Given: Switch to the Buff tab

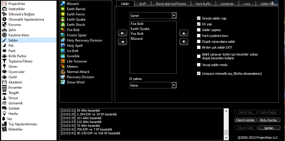Looking at the screenshot, I should [142, 4].
